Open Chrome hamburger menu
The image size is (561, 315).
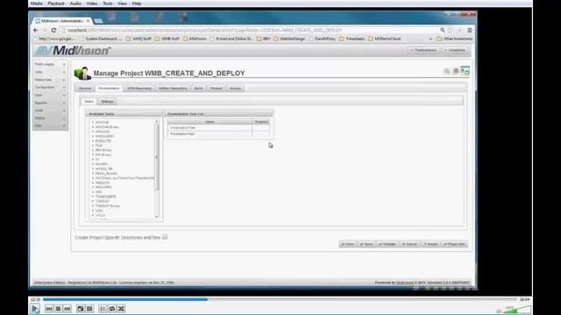click(x=470, y=31)
